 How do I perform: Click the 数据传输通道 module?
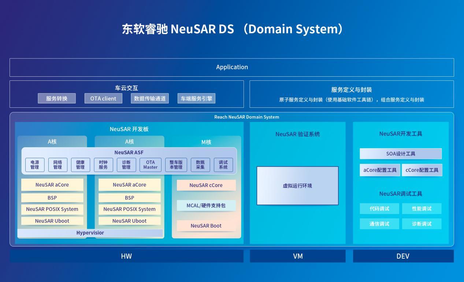point(150,98)
